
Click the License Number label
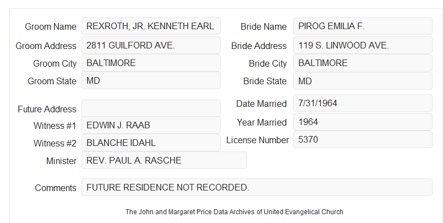(258, 140)
